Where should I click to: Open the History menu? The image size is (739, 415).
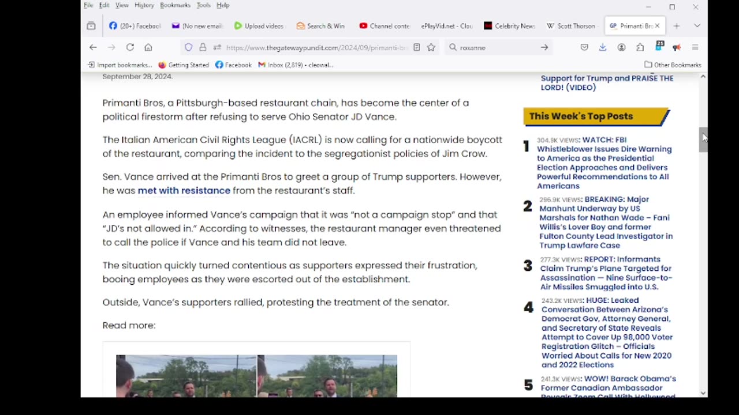point(144,5)
